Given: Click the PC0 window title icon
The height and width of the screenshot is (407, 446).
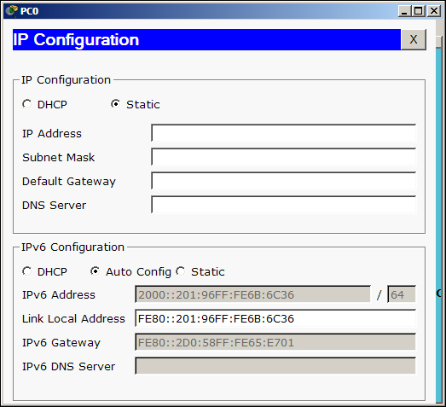Looking at the screenshot, I should 11,11.
